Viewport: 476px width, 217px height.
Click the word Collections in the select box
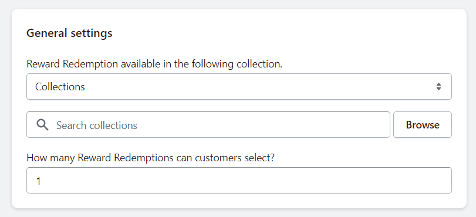click(60, 87)
